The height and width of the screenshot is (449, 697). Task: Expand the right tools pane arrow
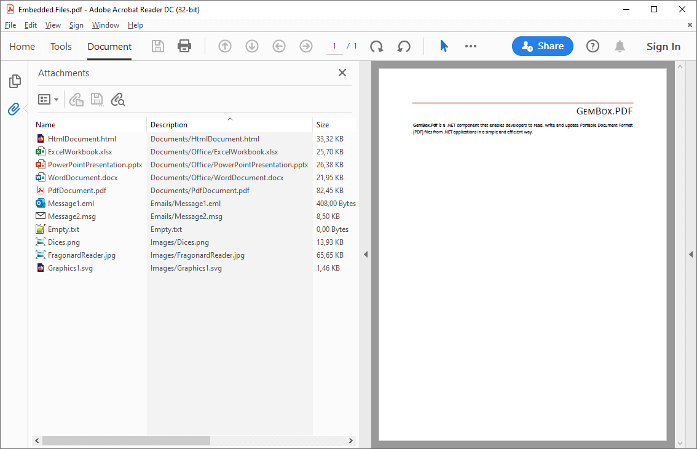[x=691, y=255]
